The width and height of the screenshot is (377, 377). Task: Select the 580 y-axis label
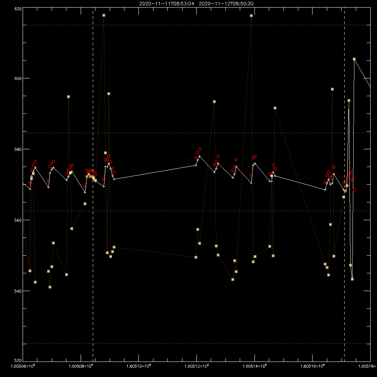tap(18, 149)
